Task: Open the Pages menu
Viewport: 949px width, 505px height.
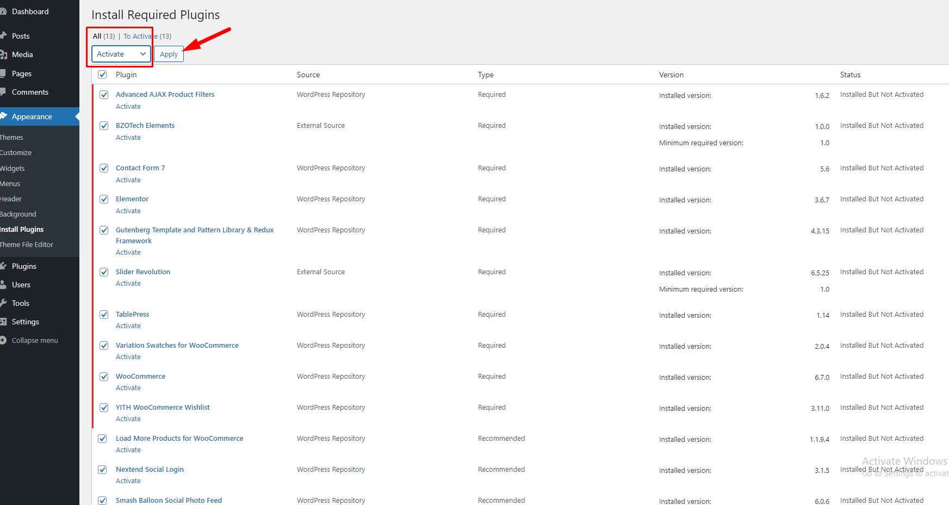Action: [22, 73]
